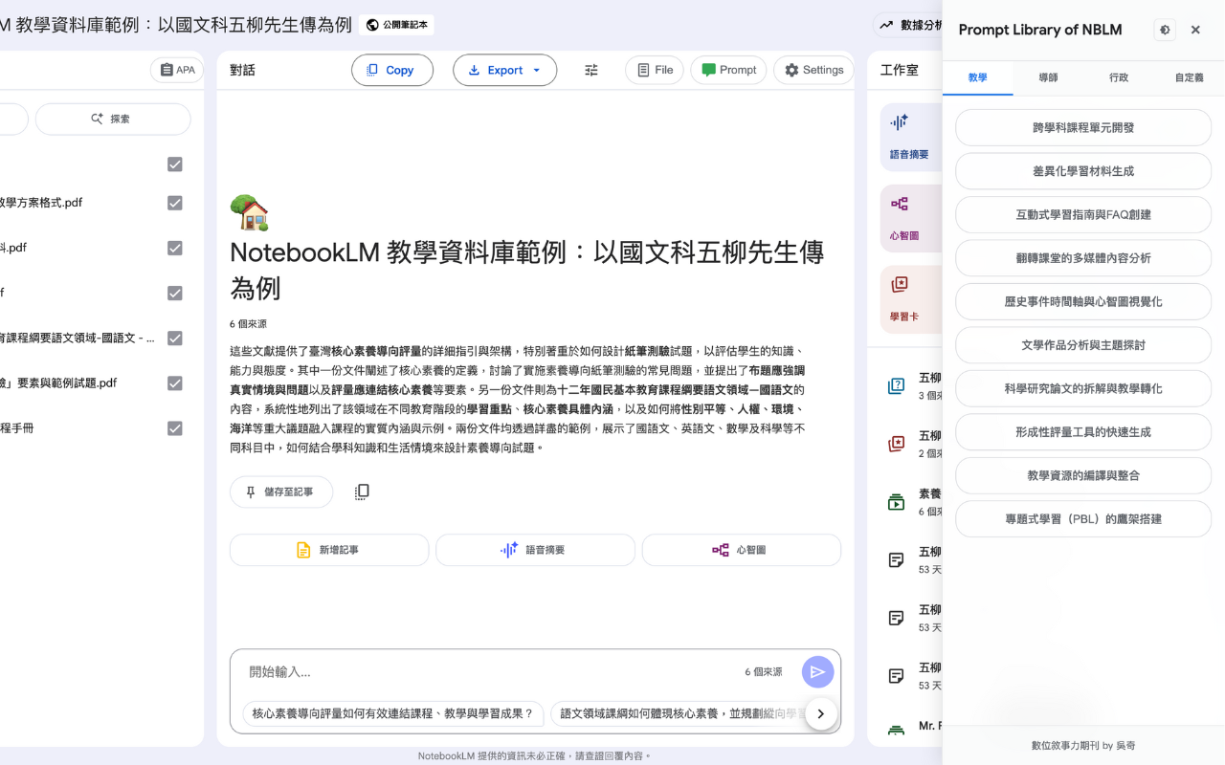Toggle dark mode in the Prompt Library header

1164,30
